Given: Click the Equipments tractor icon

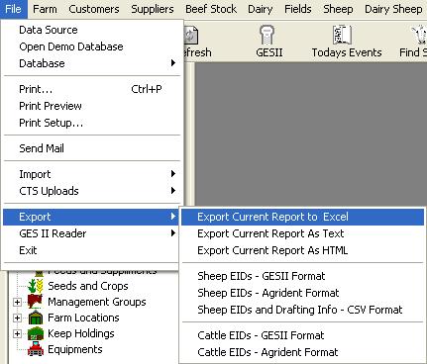Looking at the screenshot, I should pos(36,349).
